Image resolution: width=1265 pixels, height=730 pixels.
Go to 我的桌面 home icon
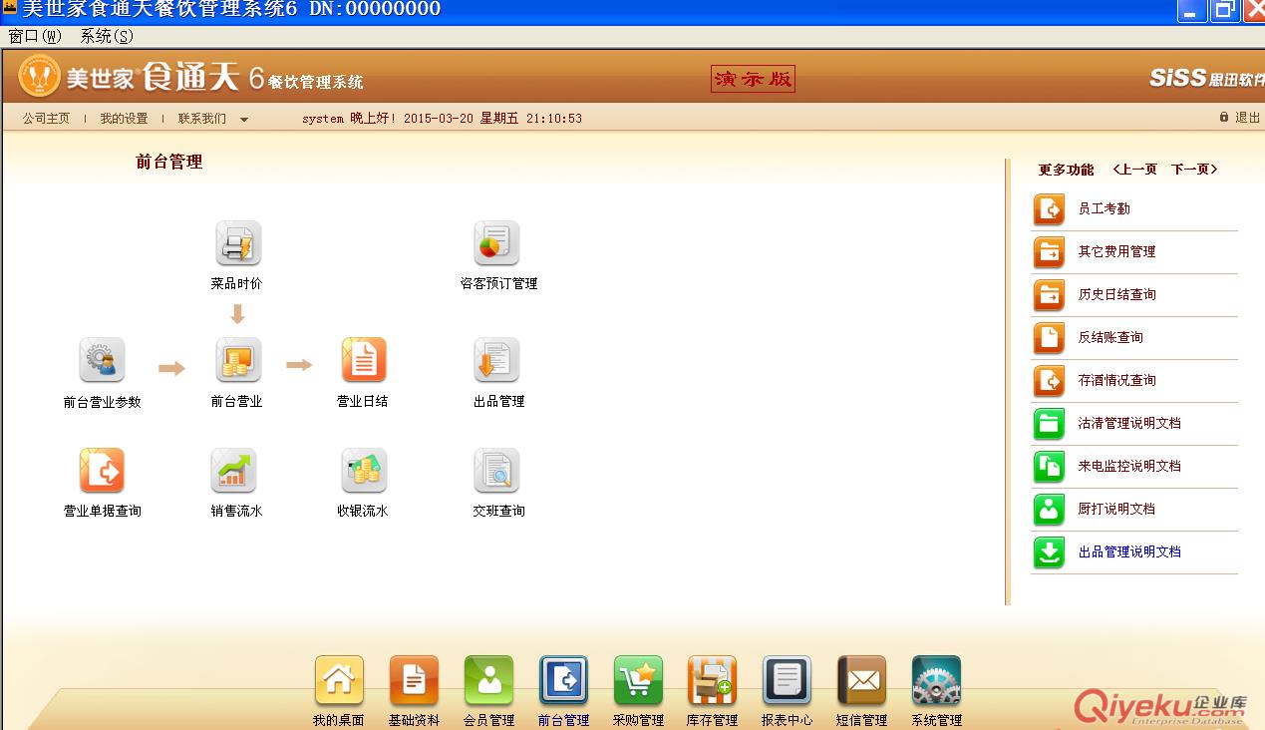[339, 681]
